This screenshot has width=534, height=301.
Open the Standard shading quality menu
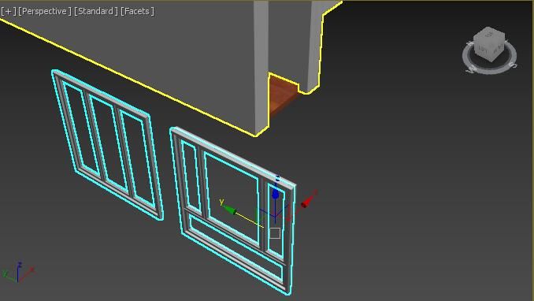pos(96,11)
